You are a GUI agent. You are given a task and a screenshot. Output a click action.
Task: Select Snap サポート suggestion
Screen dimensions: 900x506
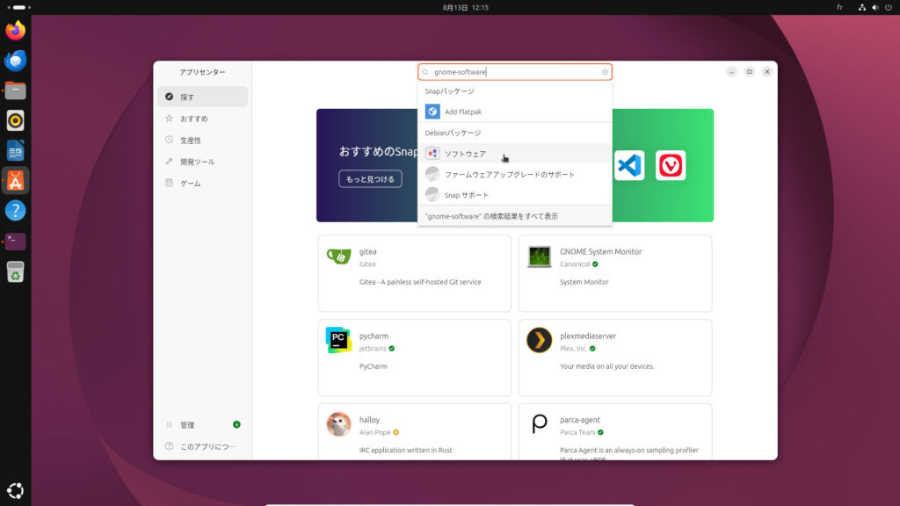click(515, 195)
